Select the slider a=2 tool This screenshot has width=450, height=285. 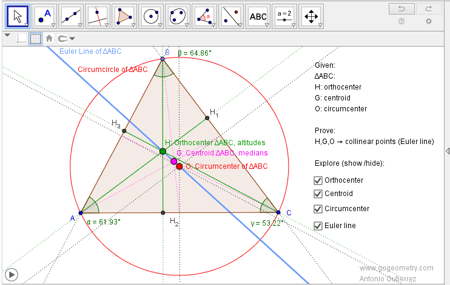pos(284,16)
